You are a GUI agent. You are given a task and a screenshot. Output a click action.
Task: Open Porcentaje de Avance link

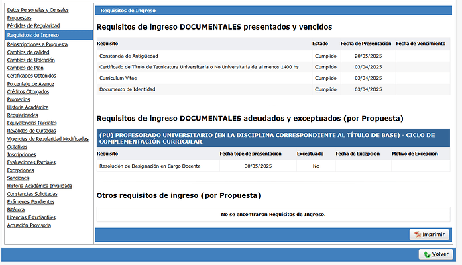click(31, 84)
